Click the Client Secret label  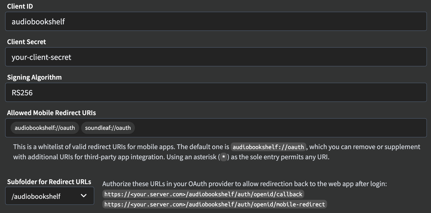(x=26, y=42)
